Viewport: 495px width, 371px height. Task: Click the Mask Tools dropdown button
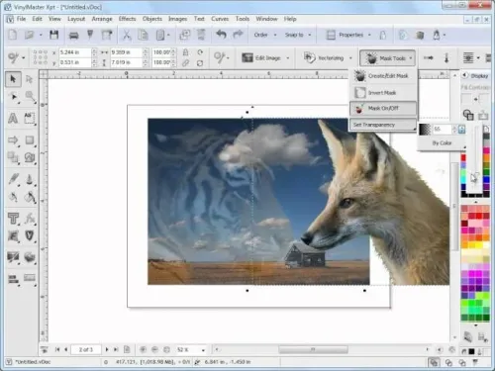coord(387,58)
